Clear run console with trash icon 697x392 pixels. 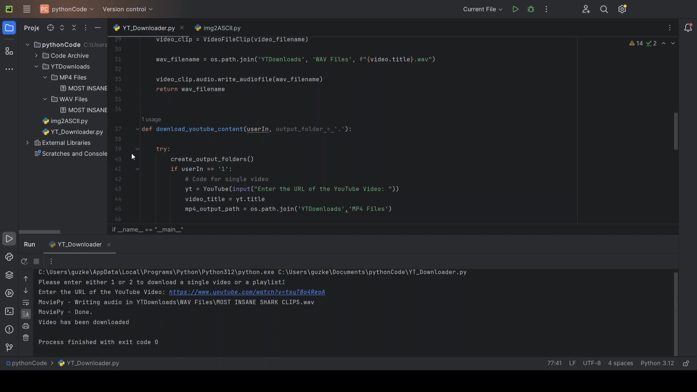pyautogui.click(x=26, y=338)
